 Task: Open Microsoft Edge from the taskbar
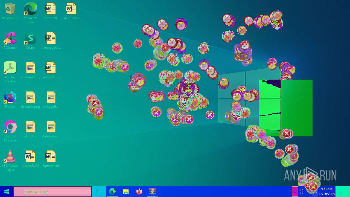pos(112,192)
